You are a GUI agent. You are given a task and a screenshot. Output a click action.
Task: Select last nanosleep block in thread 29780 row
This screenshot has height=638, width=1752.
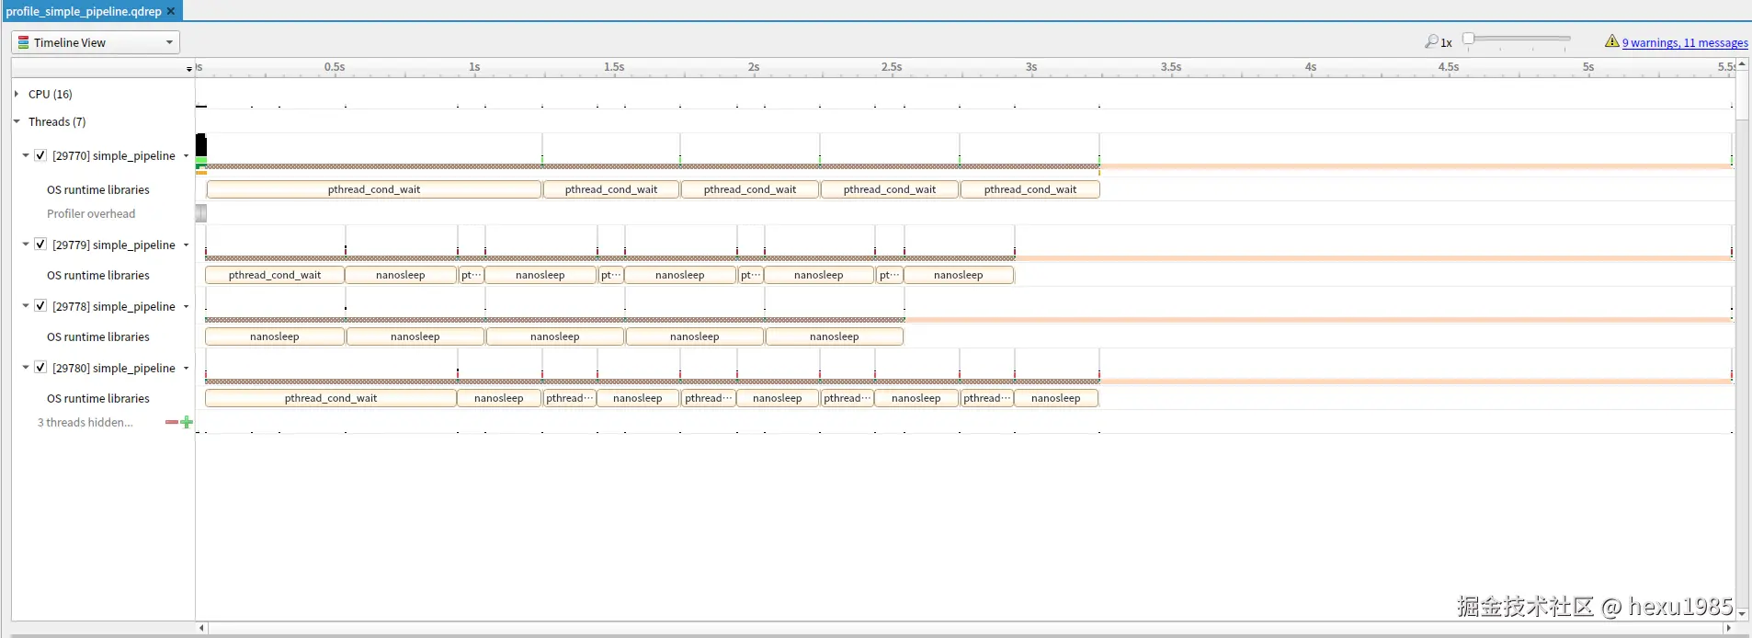point(1056,398)
